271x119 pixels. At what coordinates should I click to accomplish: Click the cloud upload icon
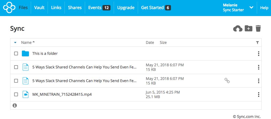click(x=238, y=29)
